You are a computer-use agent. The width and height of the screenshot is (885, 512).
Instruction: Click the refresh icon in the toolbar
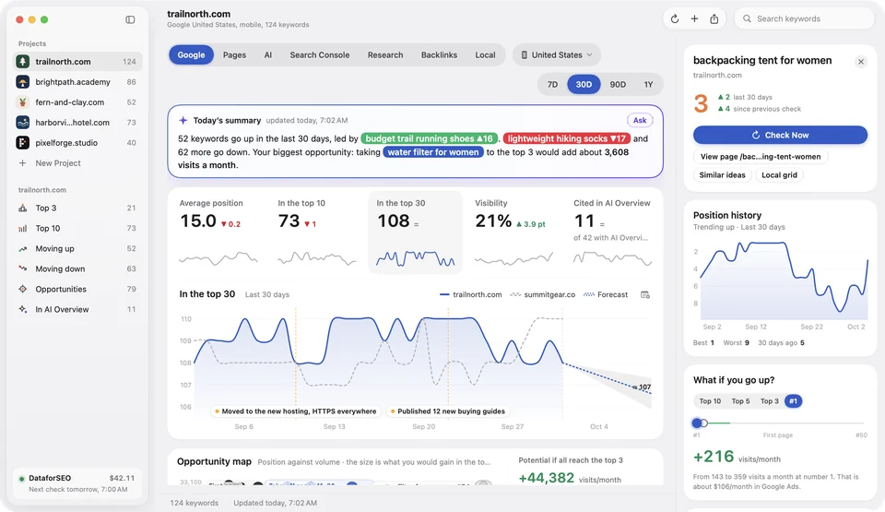click(x=675, y=18)
